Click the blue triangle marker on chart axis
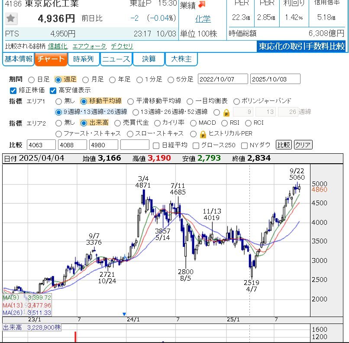349x343 pixels. coord(124,314)
